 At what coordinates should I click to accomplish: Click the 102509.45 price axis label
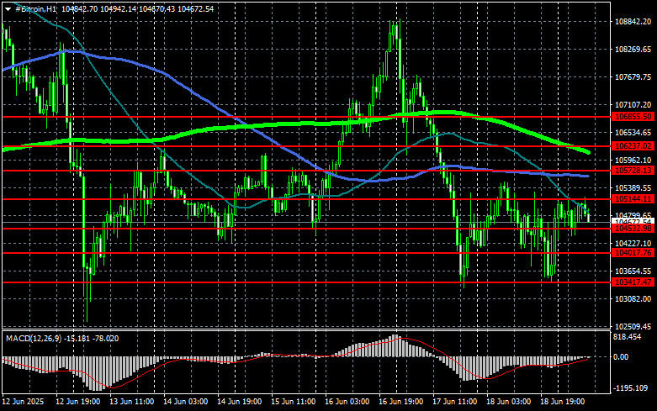pyautogui.click(x=633, y=326)
